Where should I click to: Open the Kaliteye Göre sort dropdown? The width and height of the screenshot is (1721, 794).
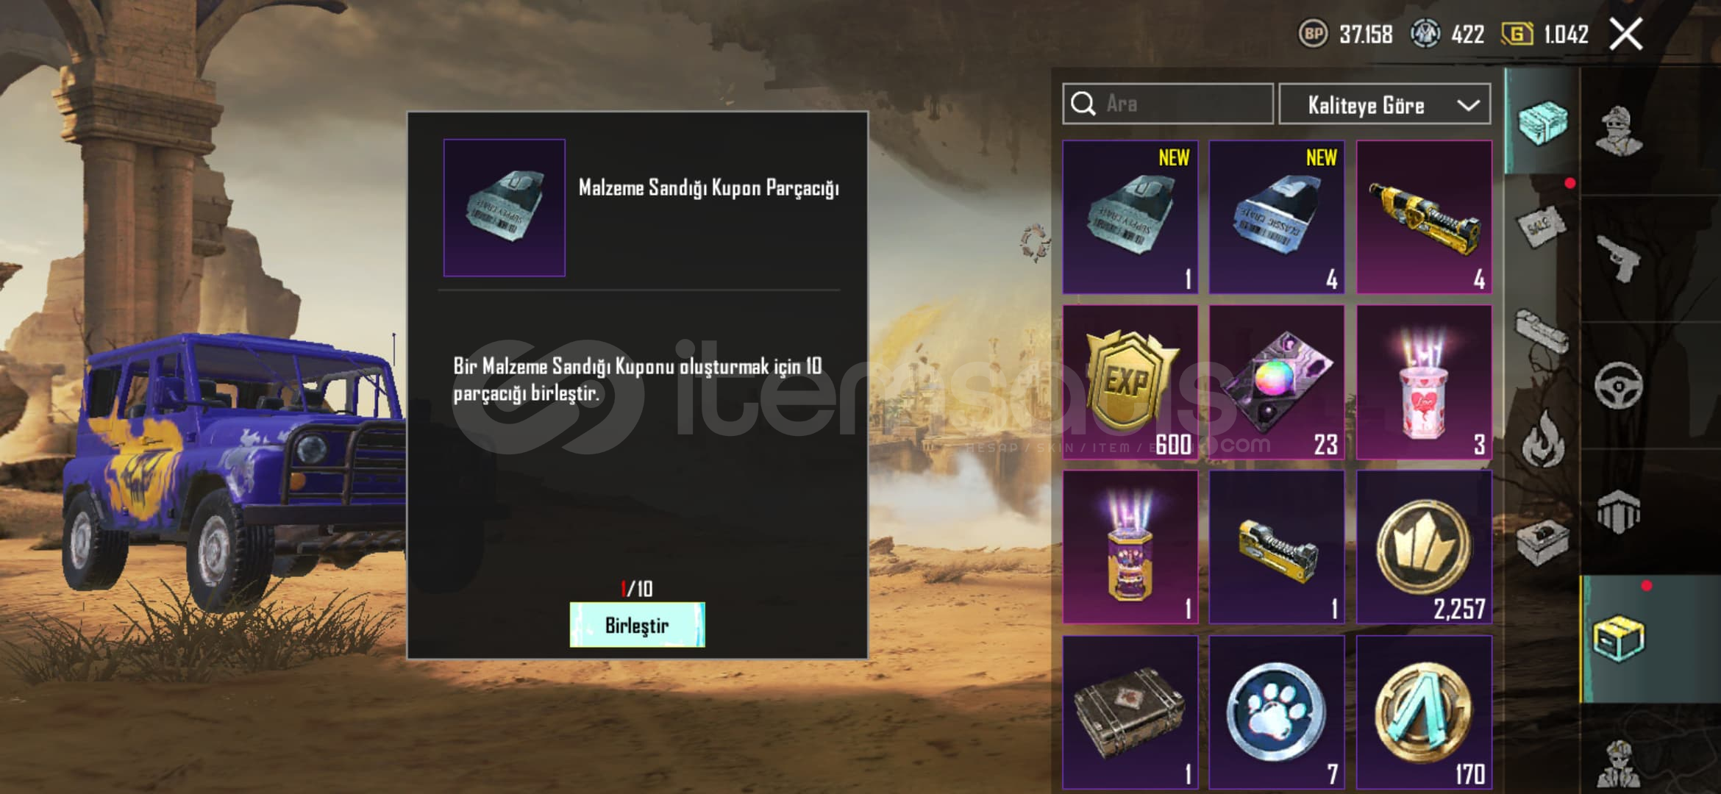click(1385, 104)
